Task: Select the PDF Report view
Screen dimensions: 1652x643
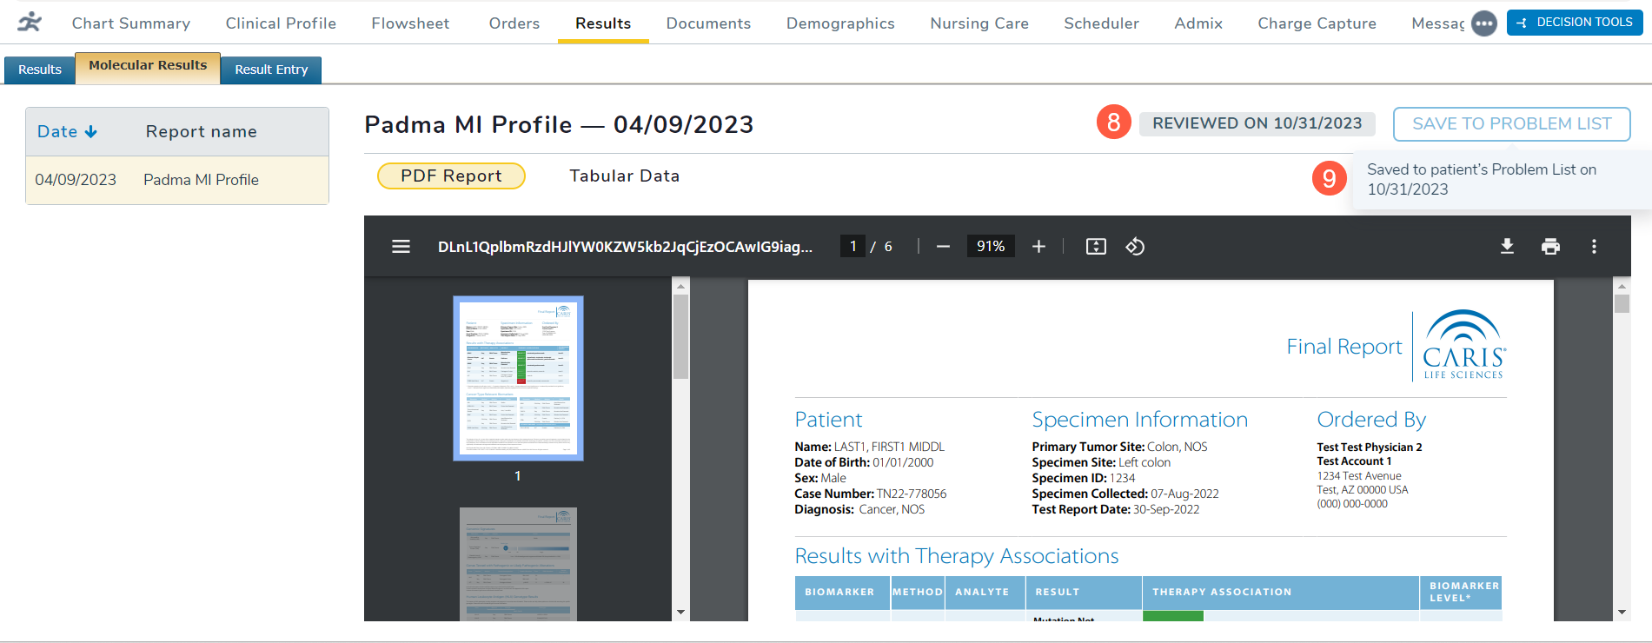Action: (x=451, y=176)
